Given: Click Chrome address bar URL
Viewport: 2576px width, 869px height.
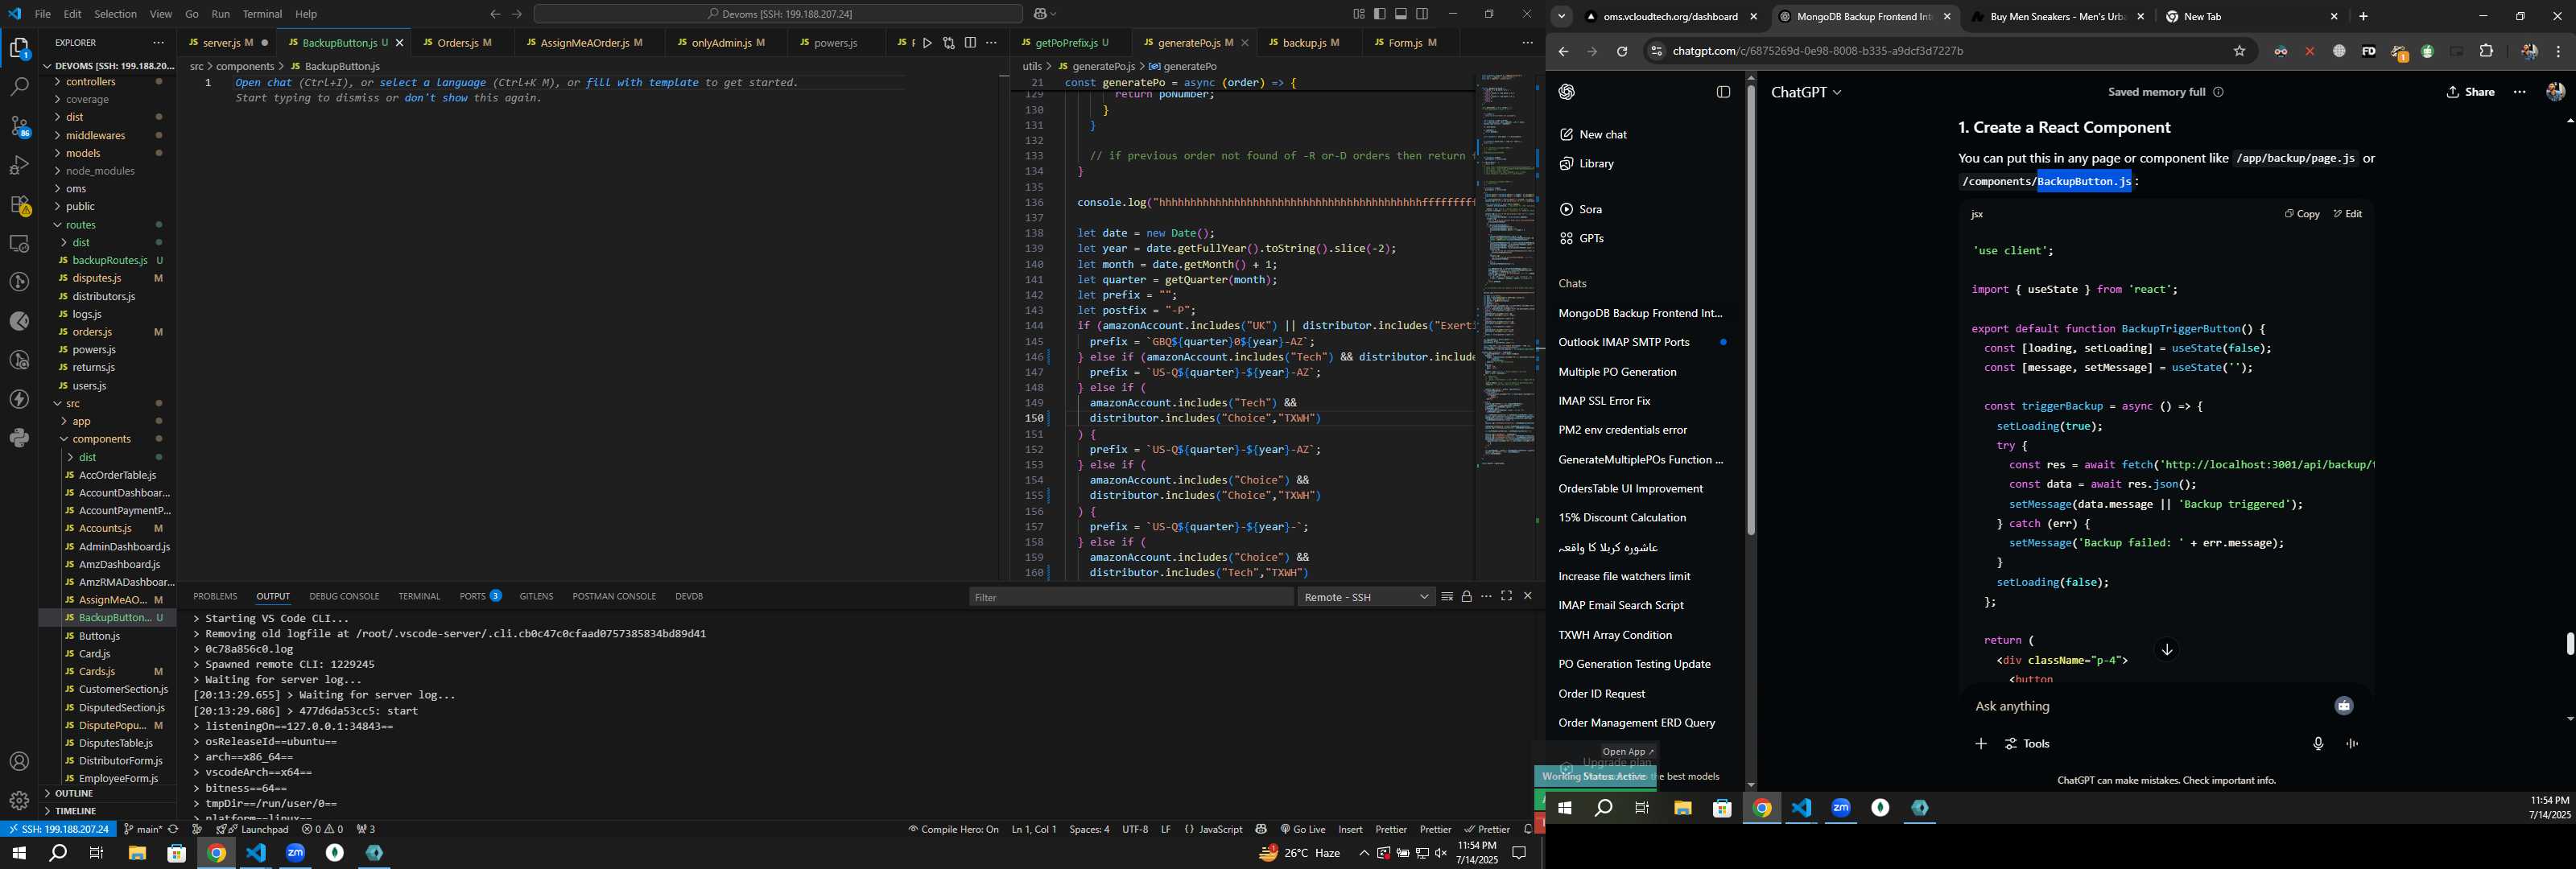Looking at the screenshot, I should tap(1817, 51).
